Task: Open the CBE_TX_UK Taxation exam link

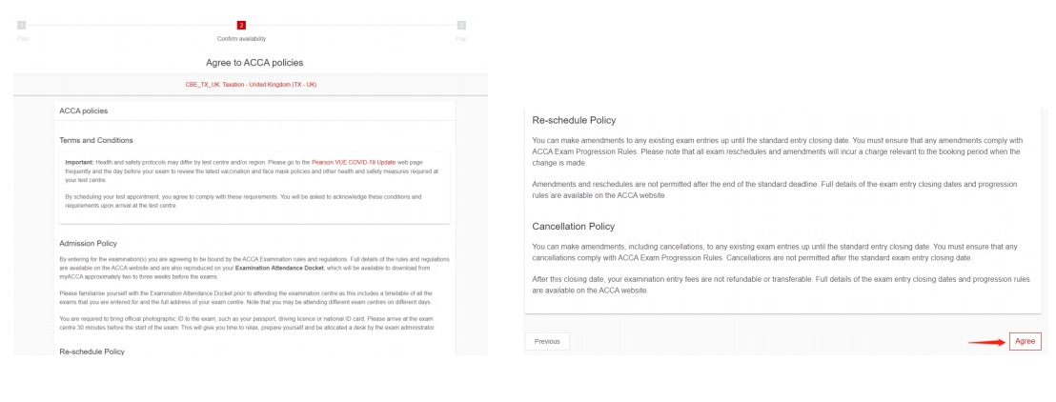Action: coord(251,85)
